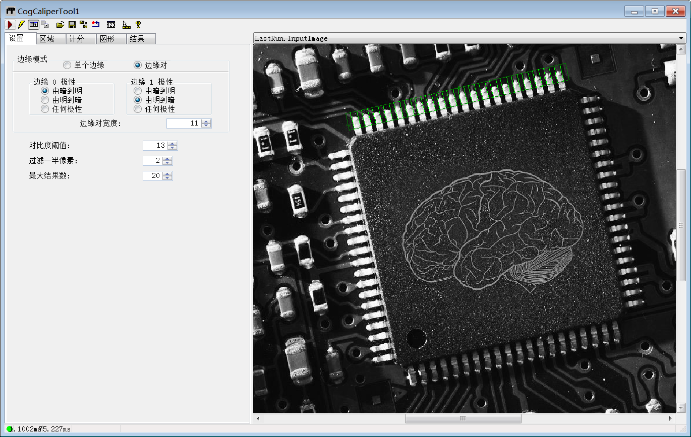Decrease the 对比度阈值 value
This screenshot has height=437, width=691.
click(x=173, y=148)
